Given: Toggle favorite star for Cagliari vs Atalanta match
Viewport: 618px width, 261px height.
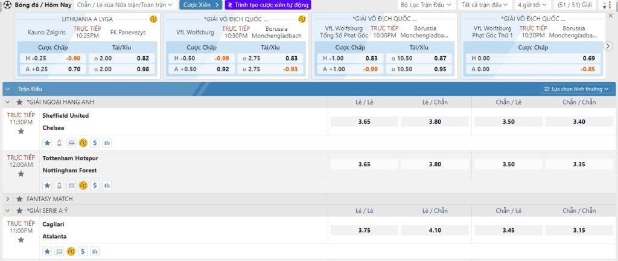Looking at the screenshot, I should pos(21,240).
